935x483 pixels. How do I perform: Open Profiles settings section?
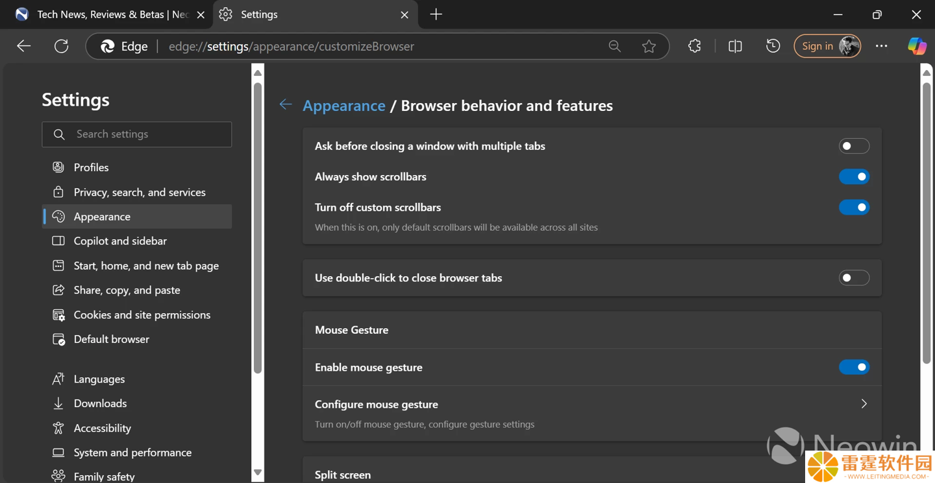coord(137,167)
